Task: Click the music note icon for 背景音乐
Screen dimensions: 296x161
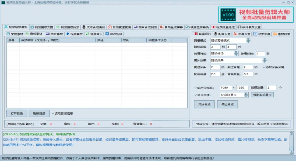Action: [87, 34]
